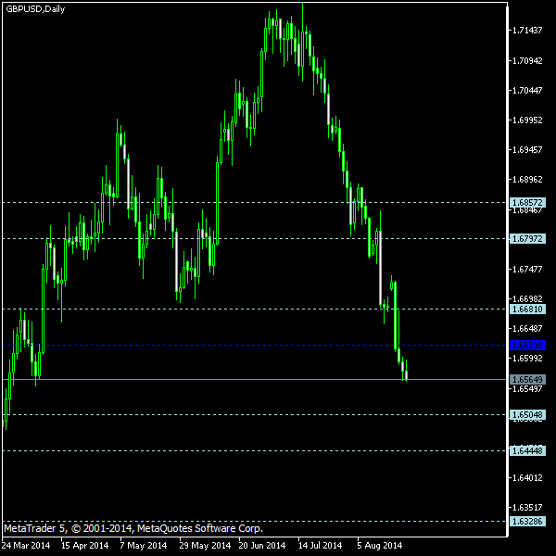Click the MetaTrader 5 copyright notice

point(133,529)
